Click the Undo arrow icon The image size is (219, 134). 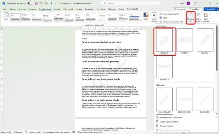[x=41, y=3]
